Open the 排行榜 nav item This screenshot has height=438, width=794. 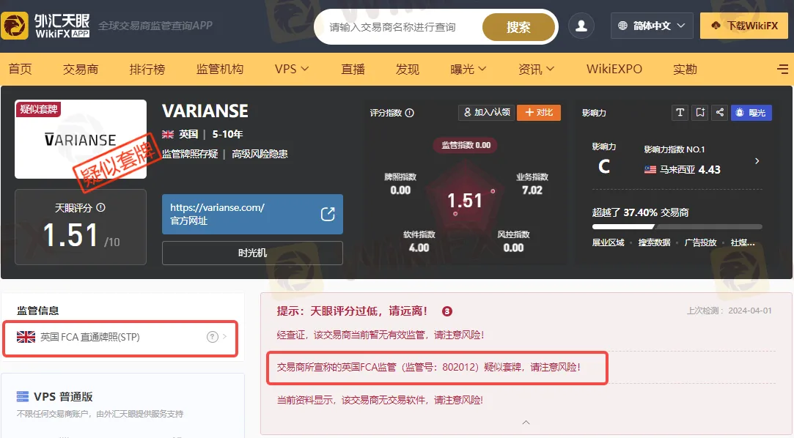147,69
